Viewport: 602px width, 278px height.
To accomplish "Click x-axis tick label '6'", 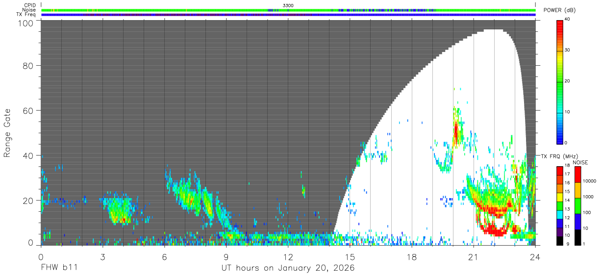I will click(164, 257).
